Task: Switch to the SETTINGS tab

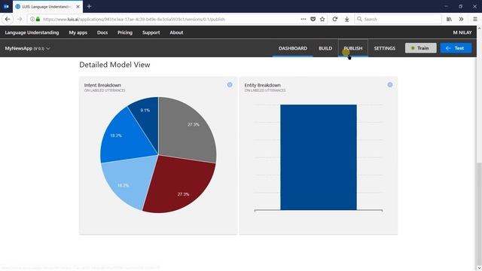Action: 385,48
